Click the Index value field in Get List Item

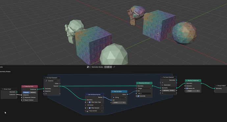(x=119, y=103)
